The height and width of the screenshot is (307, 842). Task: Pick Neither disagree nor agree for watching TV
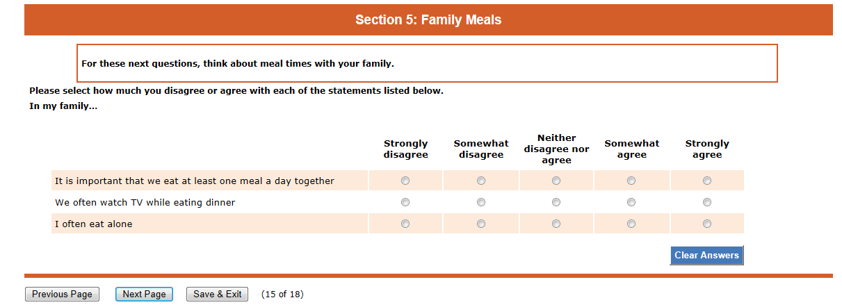[556, 202]
